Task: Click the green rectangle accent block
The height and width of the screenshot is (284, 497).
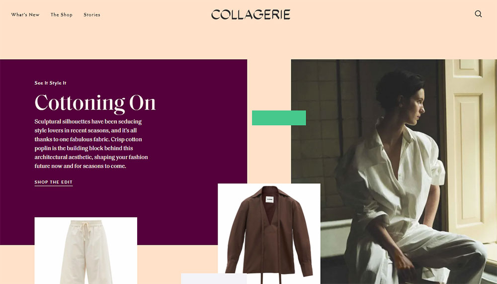Action: (x=279, y=117)
